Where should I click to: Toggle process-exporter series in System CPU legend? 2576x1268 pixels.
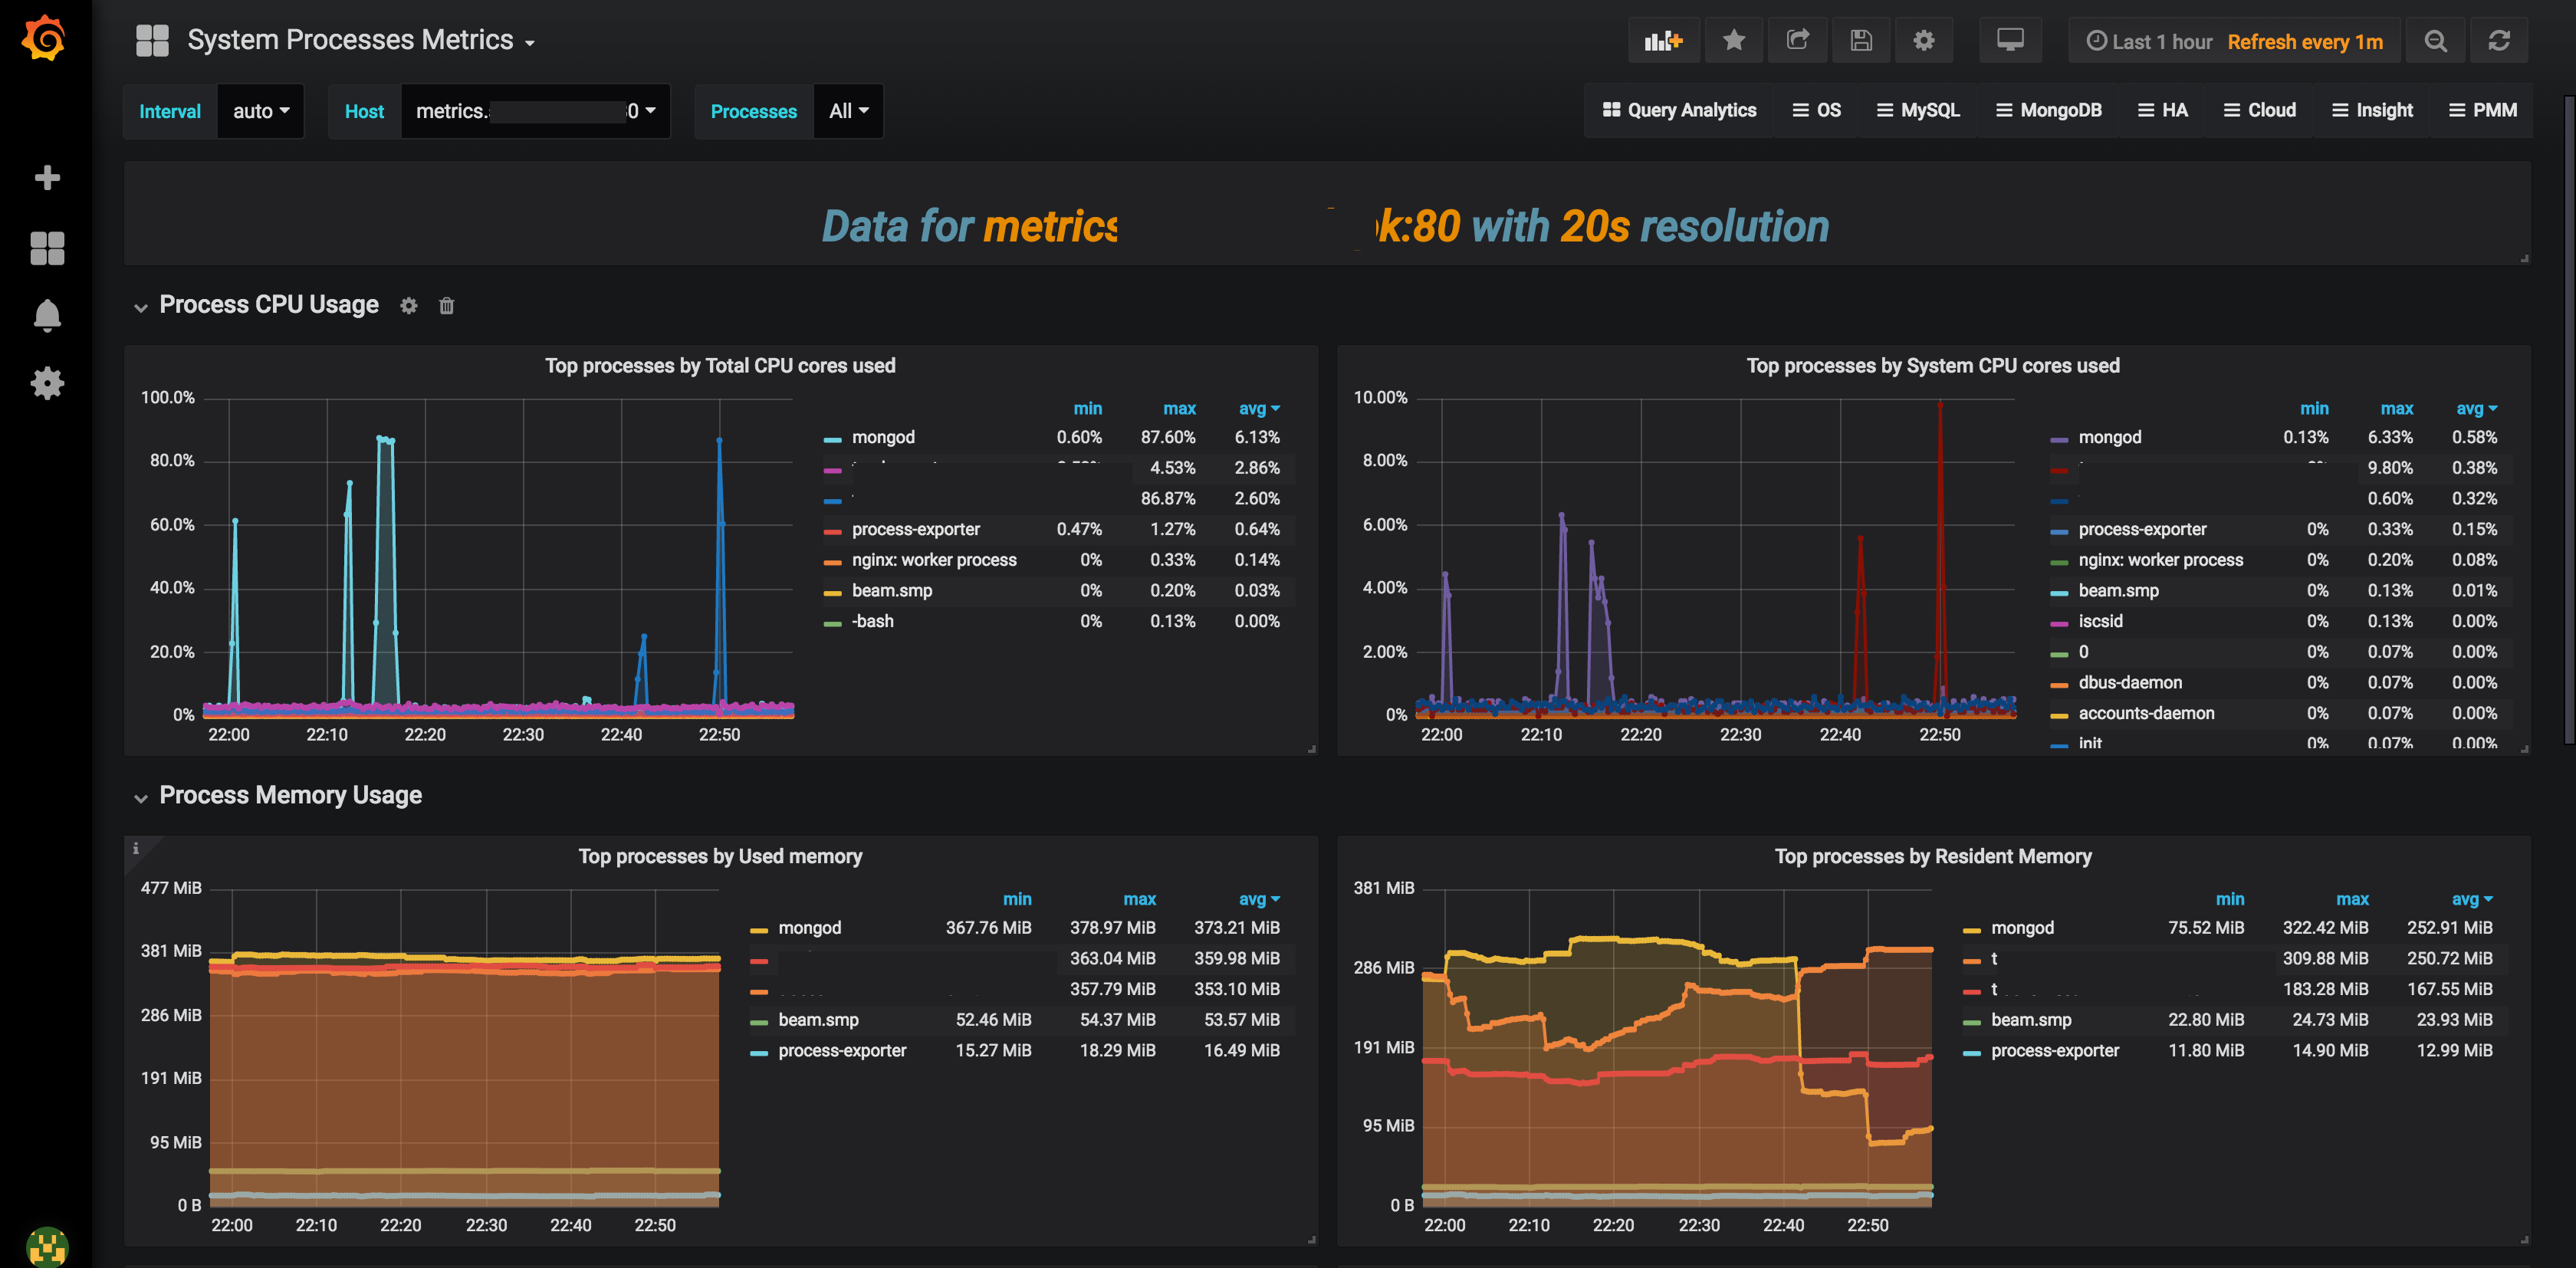tap(2141, 529)
